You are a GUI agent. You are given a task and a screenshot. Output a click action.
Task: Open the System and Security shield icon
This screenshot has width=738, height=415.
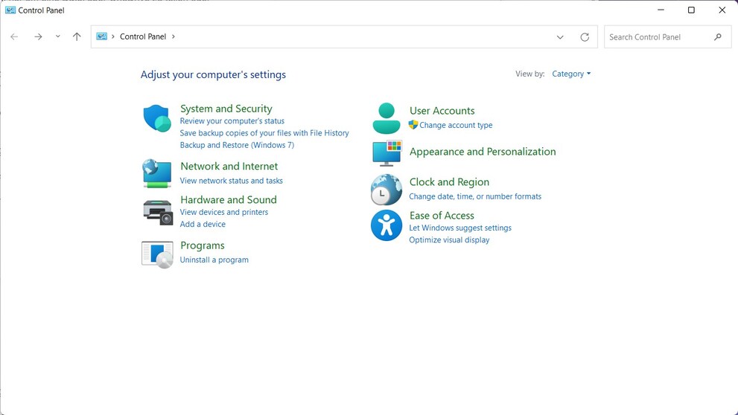(157, 118)
